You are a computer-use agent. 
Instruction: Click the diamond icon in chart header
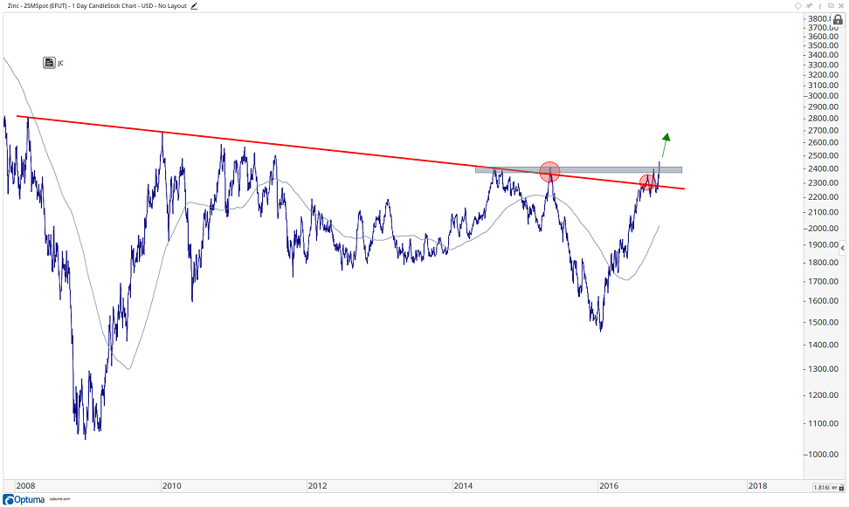pos(797,5)
